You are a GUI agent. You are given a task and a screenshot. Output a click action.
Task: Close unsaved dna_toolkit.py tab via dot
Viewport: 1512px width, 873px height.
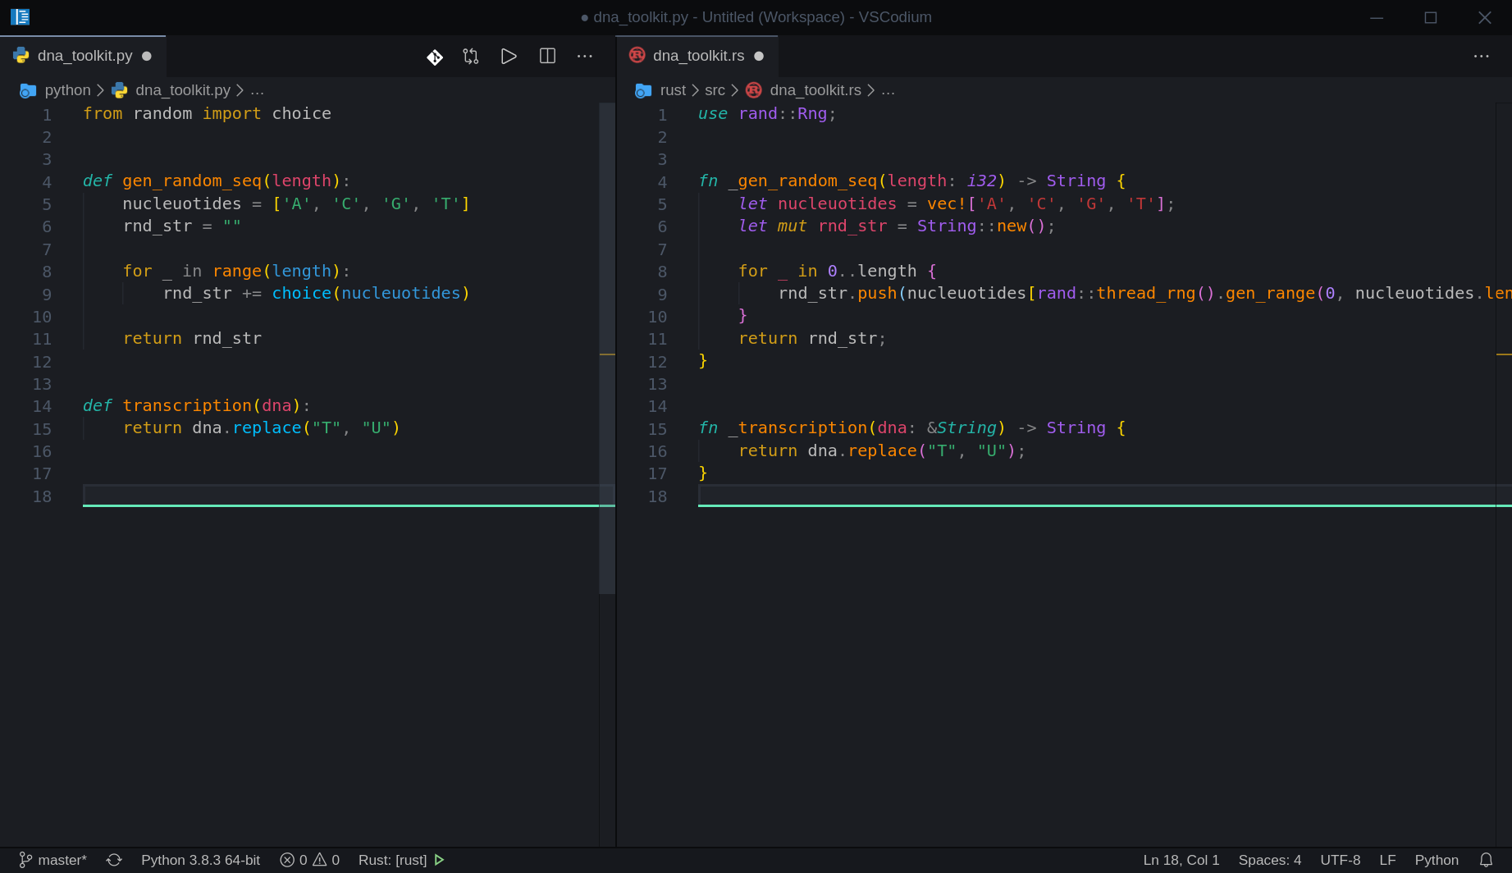pyautogui.click(x=147, y=56)
